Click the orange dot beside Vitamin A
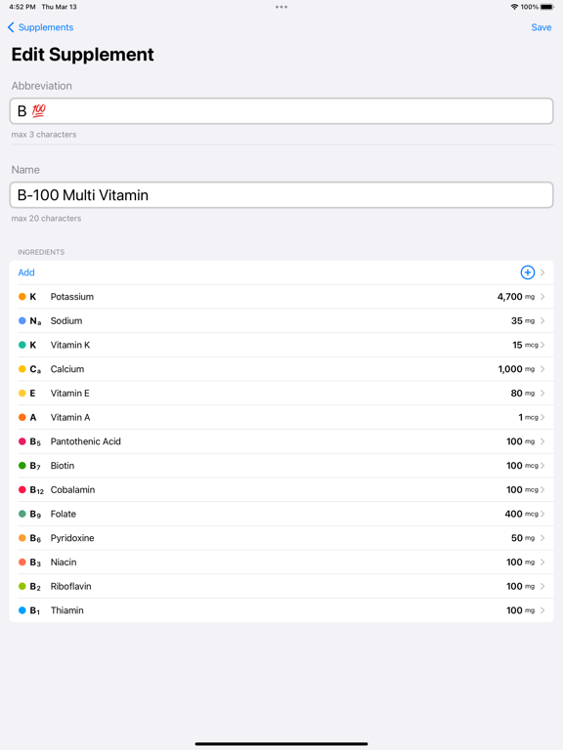The image size is (563, 750). (x=22, y=417)
